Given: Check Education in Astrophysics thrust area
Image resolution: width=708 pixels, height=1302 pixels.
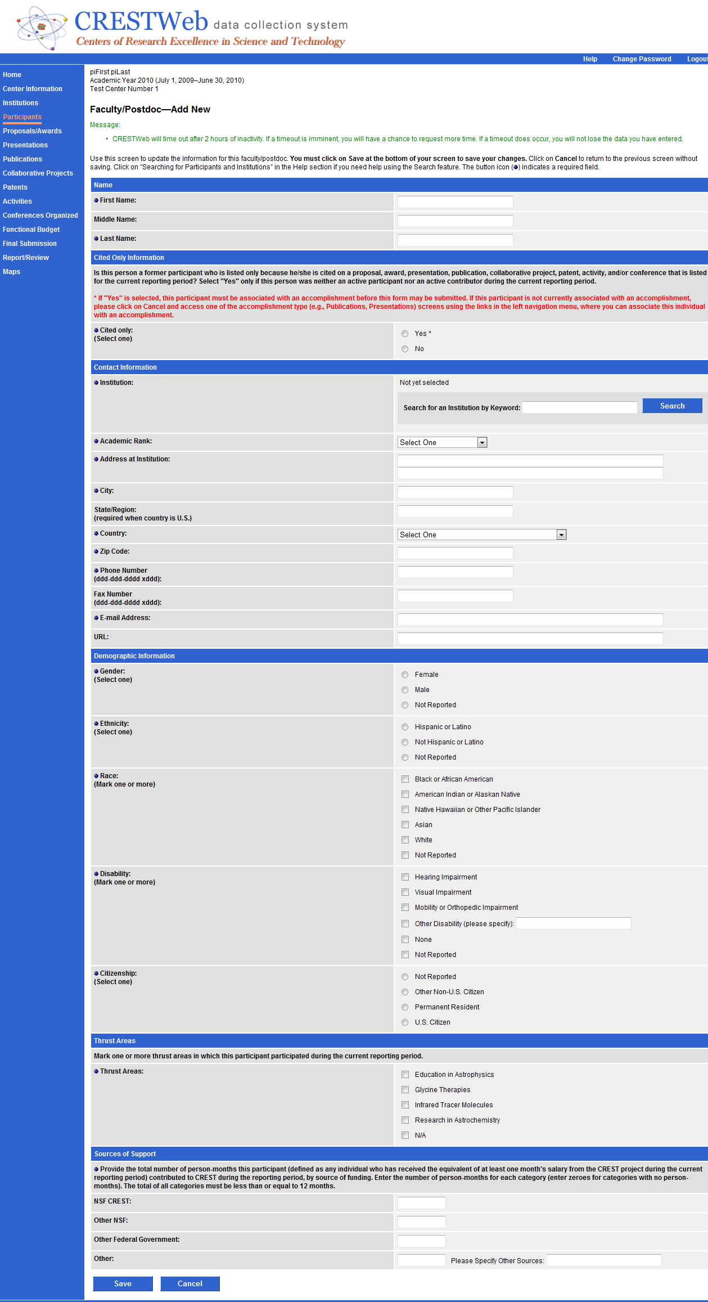Looking at the screenshot, I should [405, 1075].
